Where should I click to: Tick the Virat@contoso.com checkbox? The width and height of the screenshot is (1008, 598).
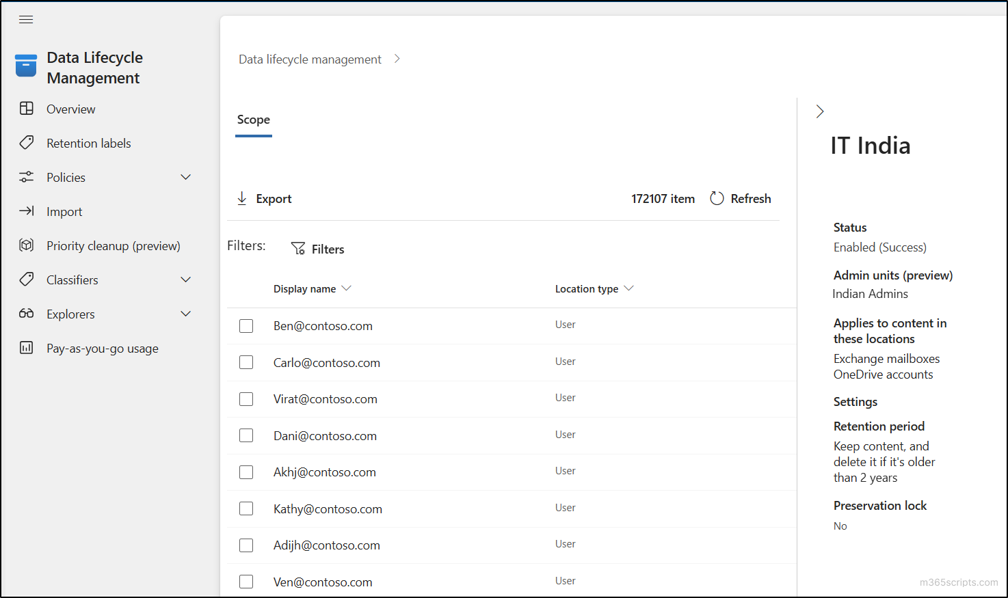pyautogui.click(x=246, y=399)
